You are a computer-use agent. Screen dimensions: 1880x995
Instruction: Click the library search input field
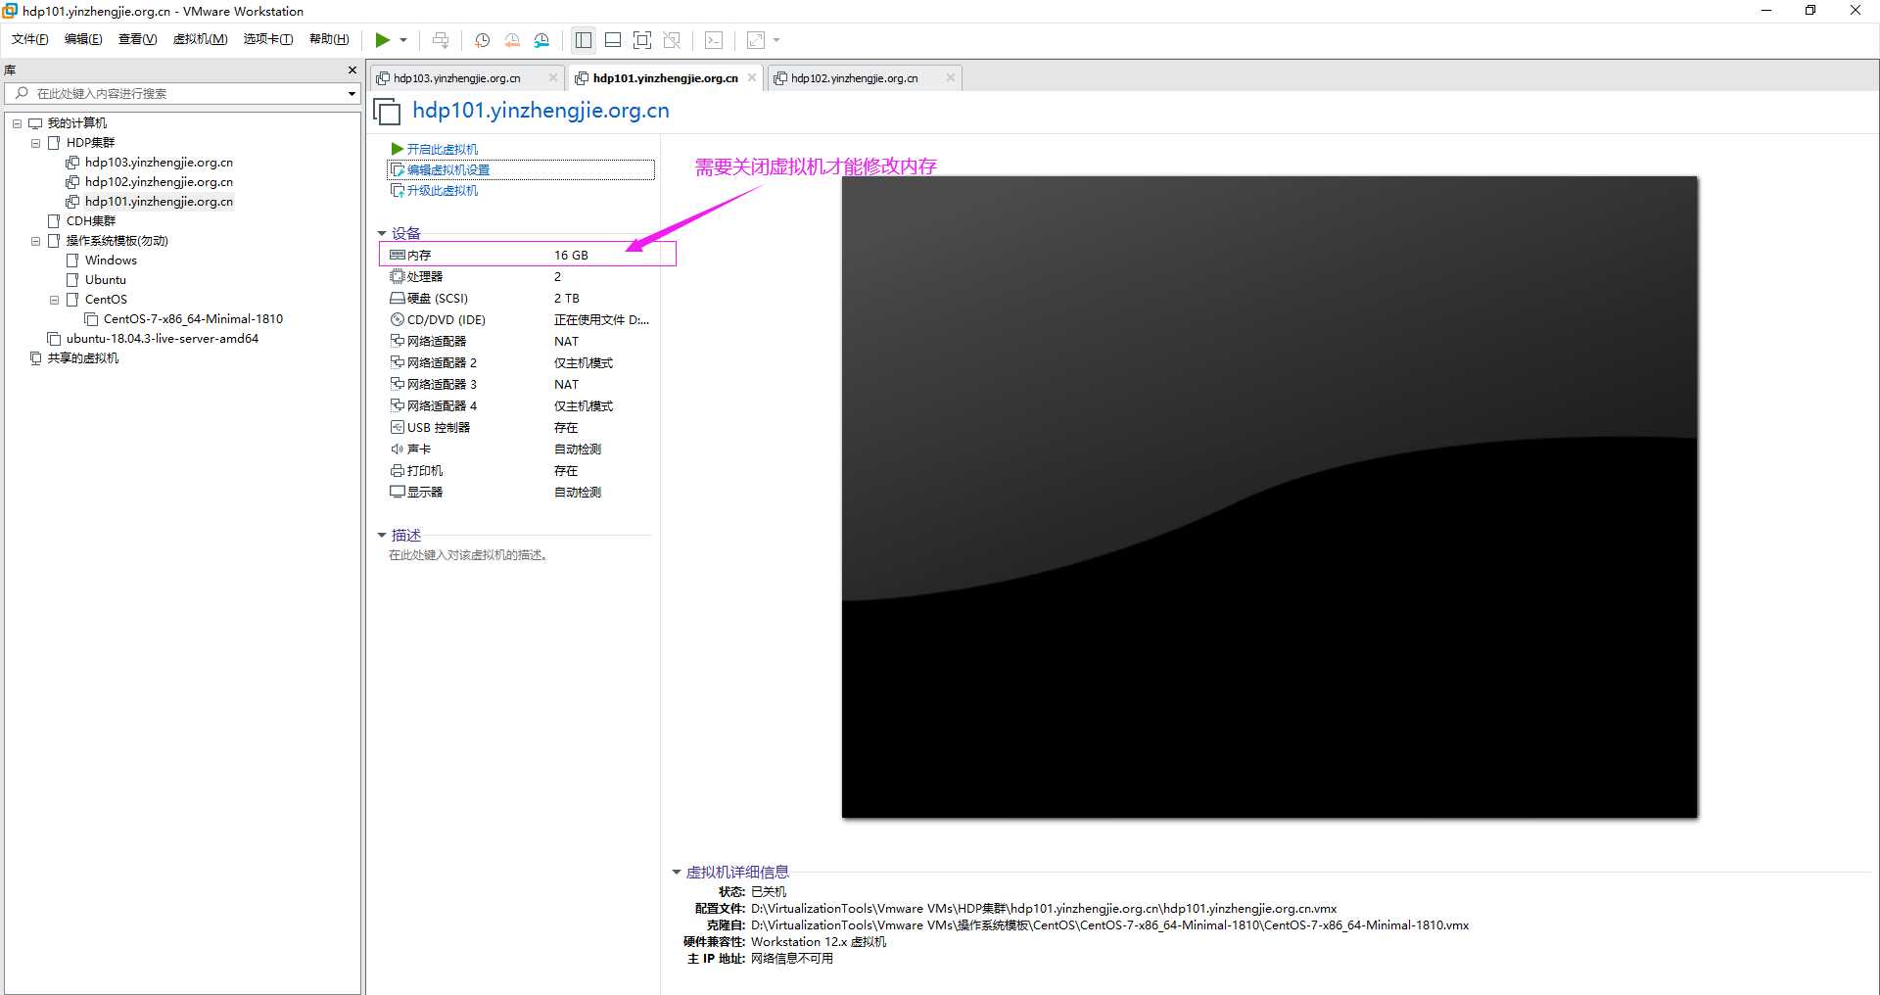tap(176, 94)
